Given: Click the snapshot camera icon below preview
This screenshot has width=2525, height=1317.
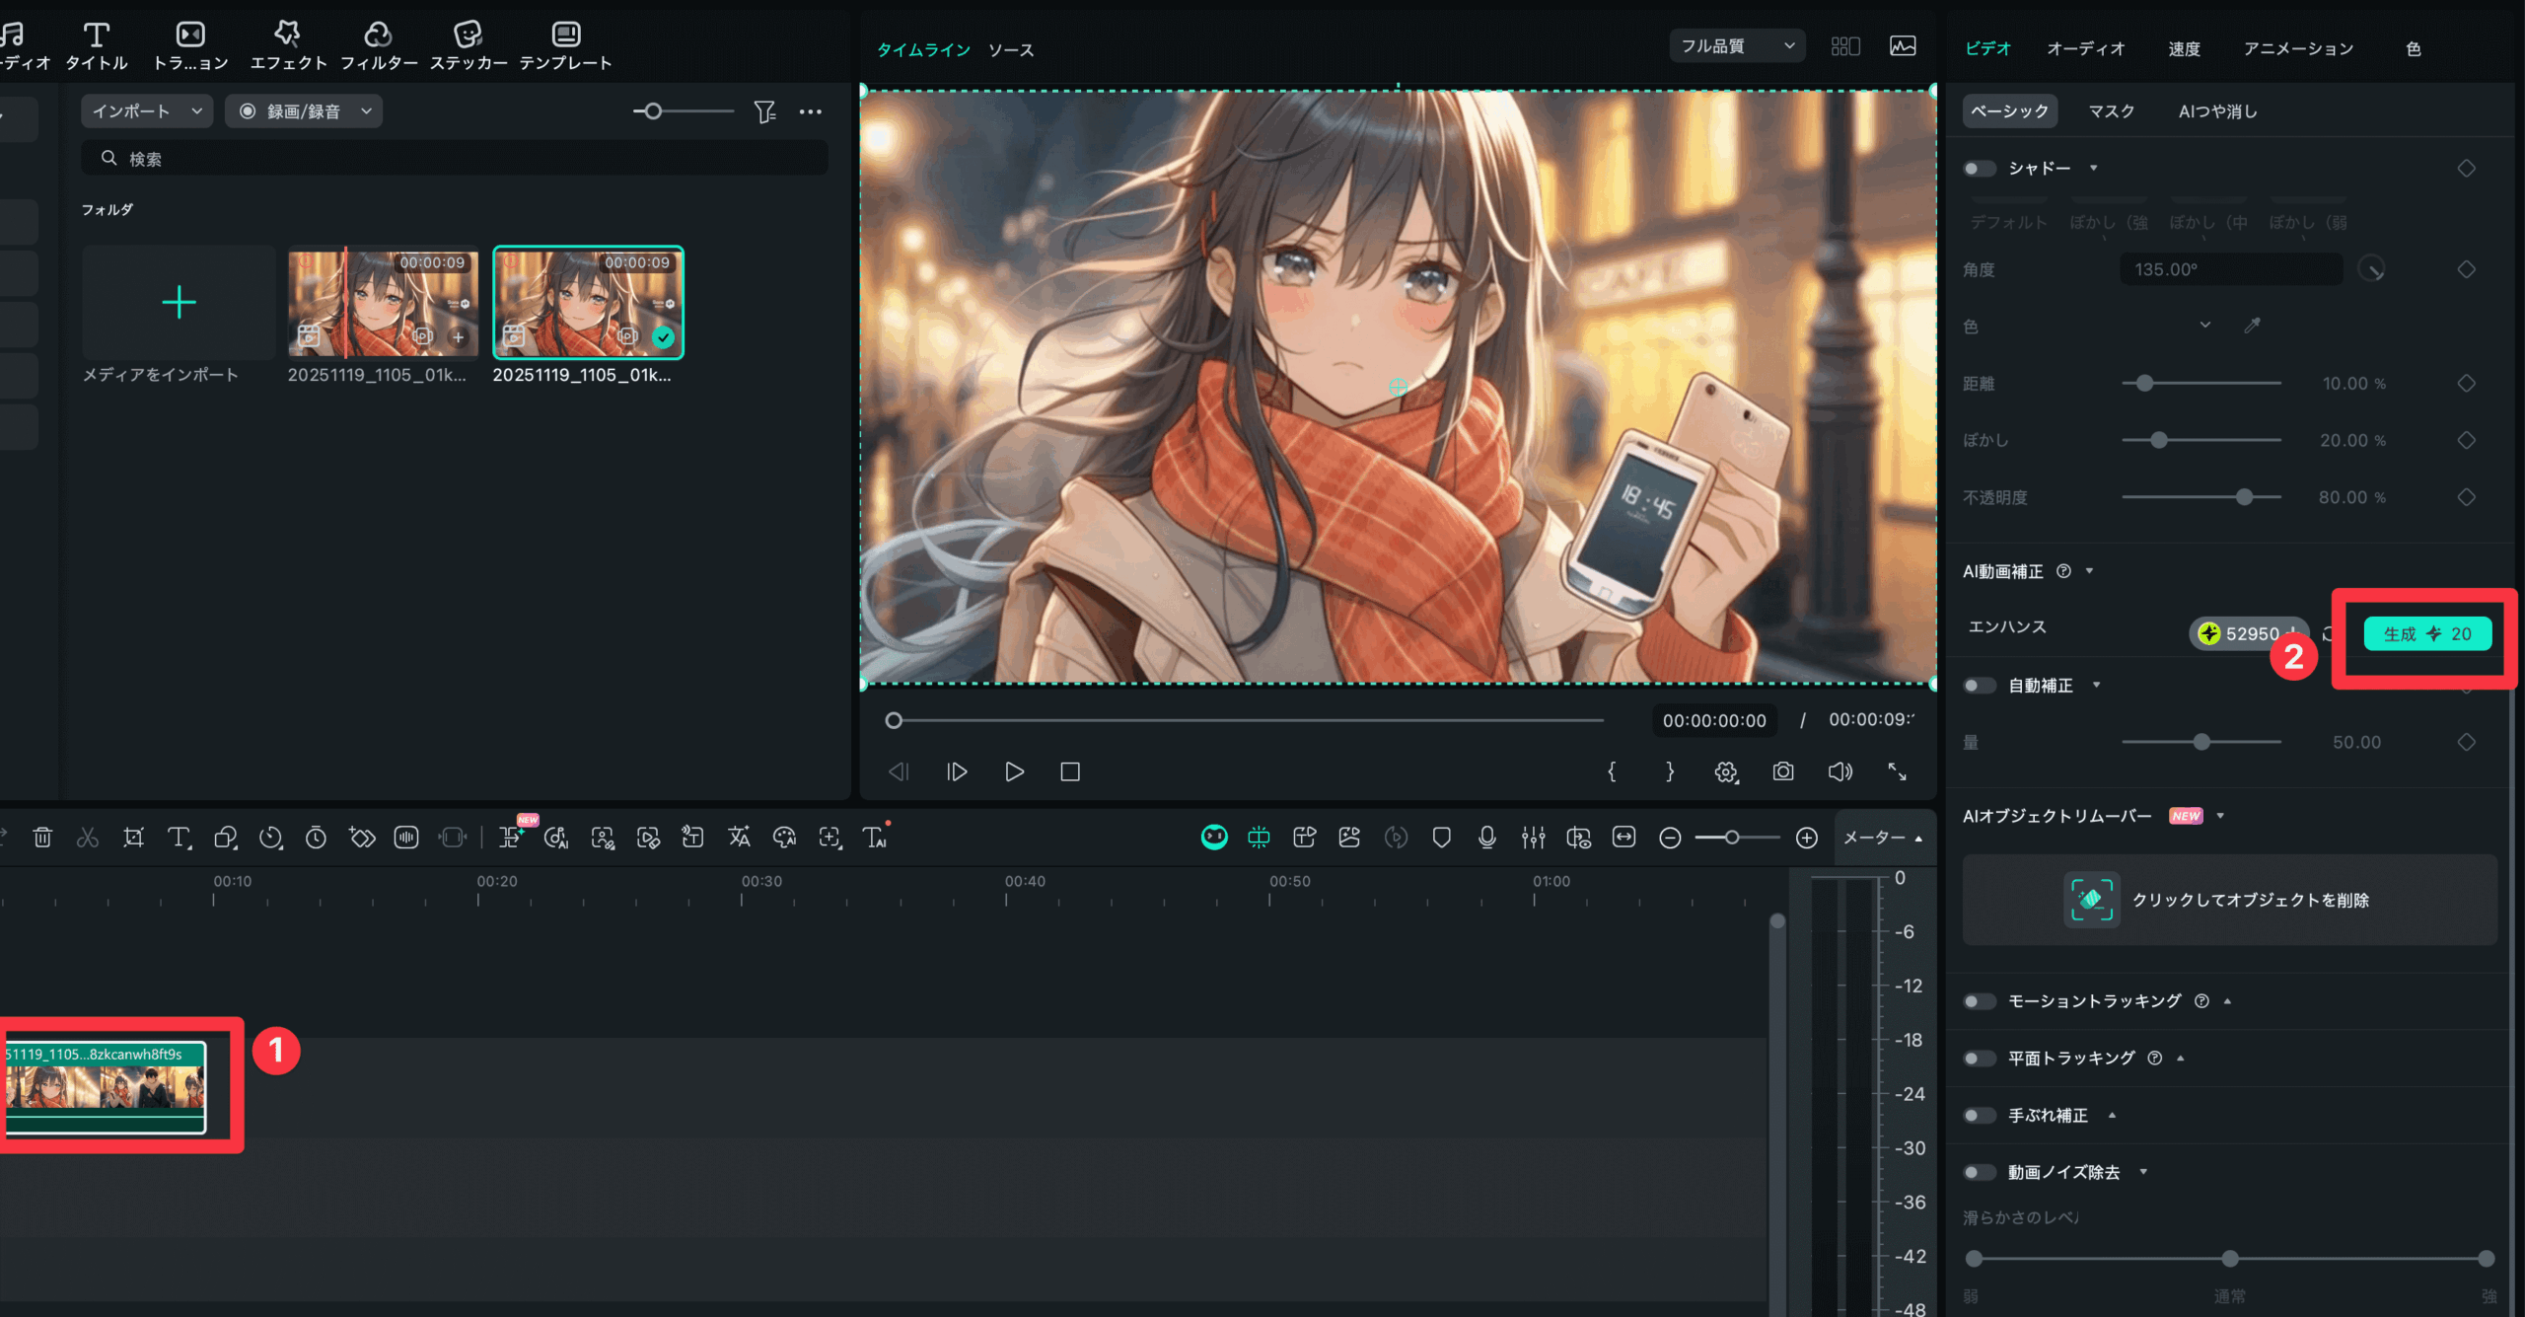Looking at the screenshot, I should [x=1782, y=771].
